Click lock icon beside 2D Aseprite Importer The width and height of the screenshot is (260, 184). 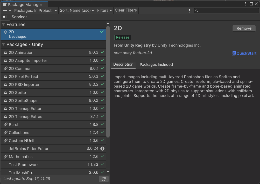coord(5,61)
